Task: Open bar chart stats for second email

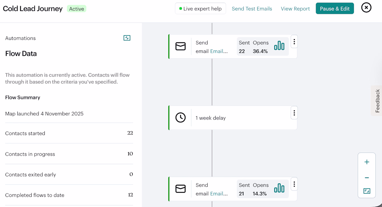Action: [x=279, y=189]
